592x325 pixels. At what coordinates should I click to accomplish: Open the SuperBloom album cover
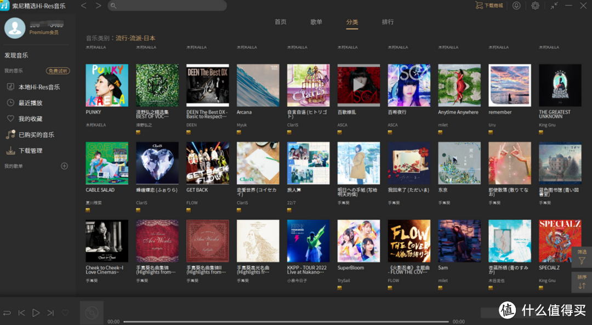[x=358, y=241]
